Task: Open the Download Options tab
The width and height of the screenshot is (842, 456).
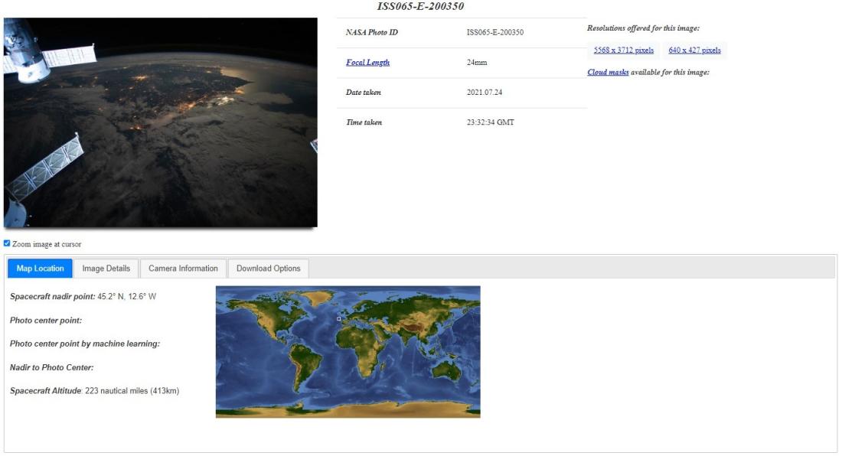Action: [x=269, y=269]
